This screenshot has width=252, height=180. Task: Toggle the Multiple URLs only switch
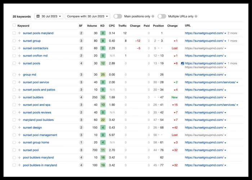coord(162,16)
